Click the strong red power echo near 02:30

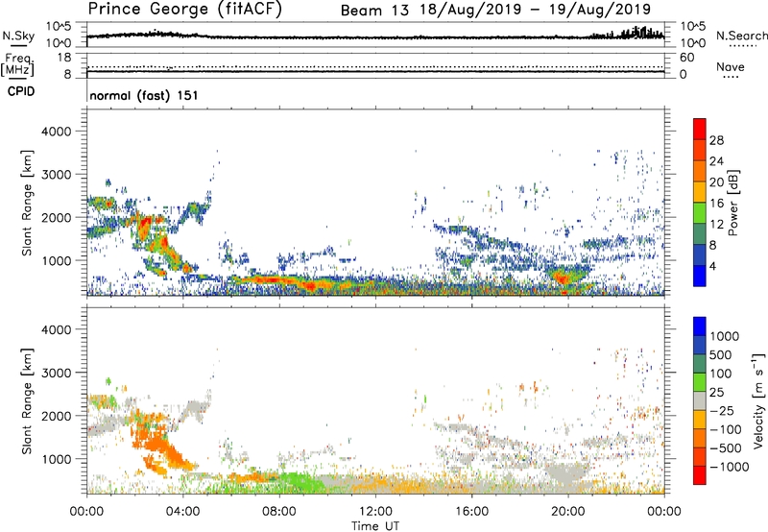[x=145, y=228]
